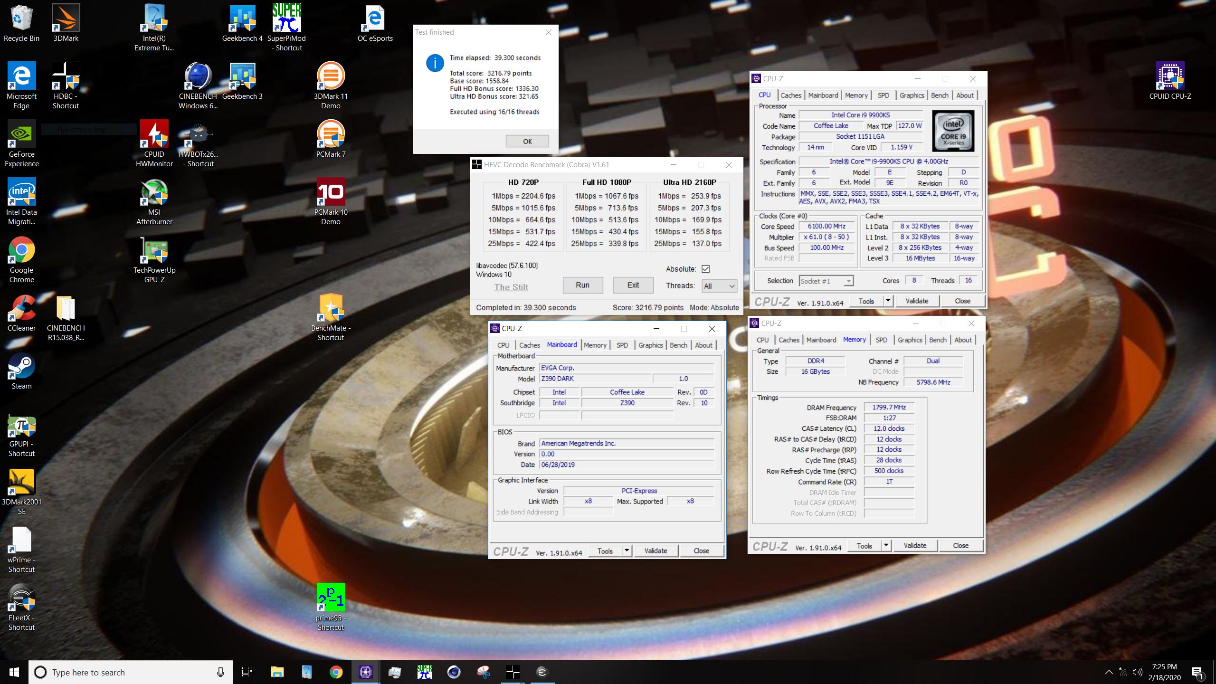Select Graphics tab in Mainboard CPU-Z window

coord(650,345)
